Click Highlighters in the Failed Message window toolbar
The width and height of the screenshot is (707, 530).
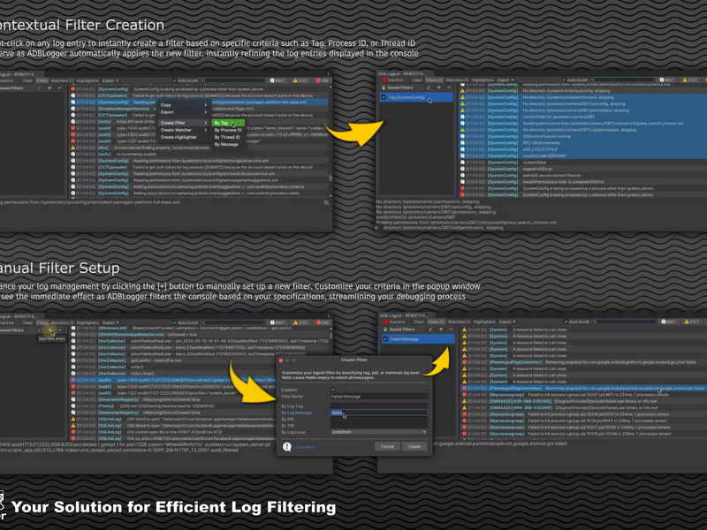484,322
